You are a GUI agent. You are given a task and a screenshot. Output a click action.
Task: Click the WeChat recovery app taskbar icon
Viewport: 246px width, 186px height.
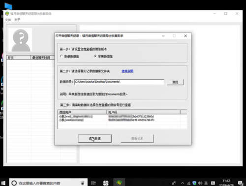coord(119,183)
